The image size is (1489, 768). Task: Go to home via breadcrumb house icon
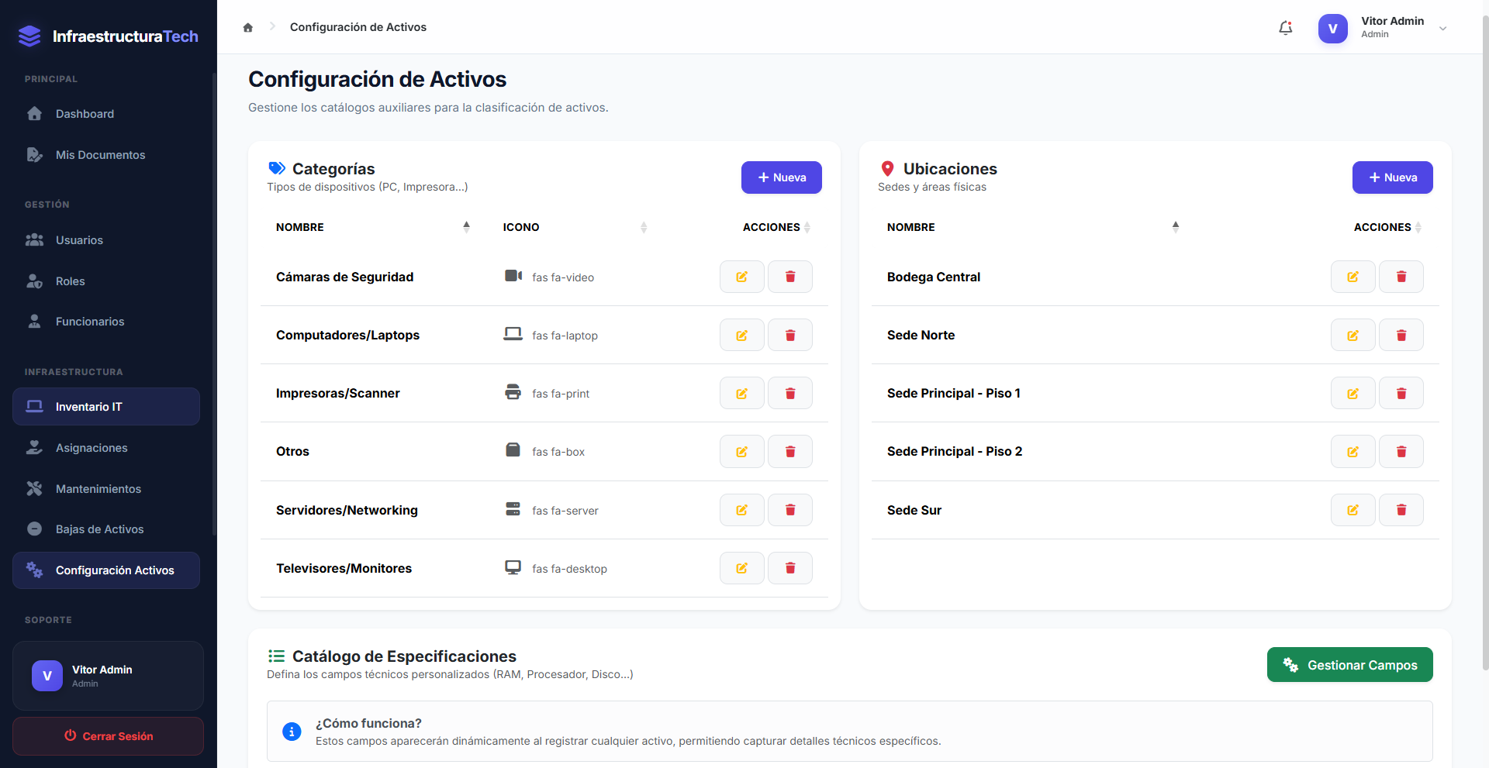tap(248, 27)
